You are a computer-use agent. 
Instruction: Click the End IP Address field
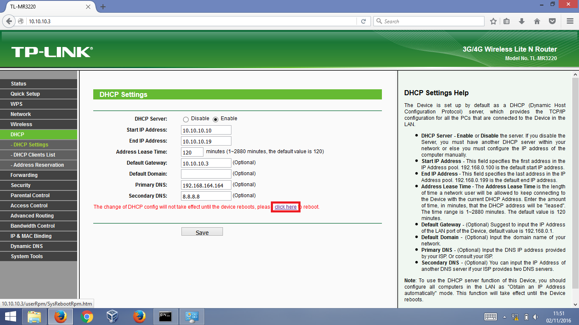(206, 141)
